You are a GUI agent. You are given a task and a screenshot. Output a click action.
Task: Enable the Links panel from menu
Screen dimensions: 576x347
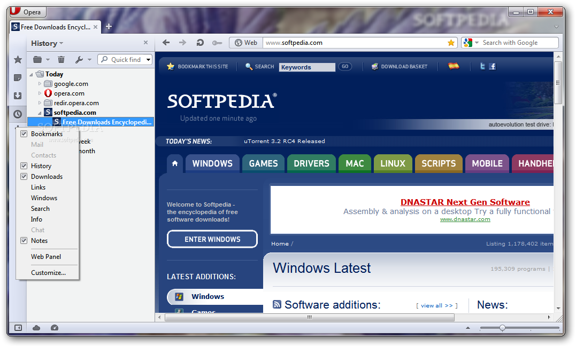38,187
